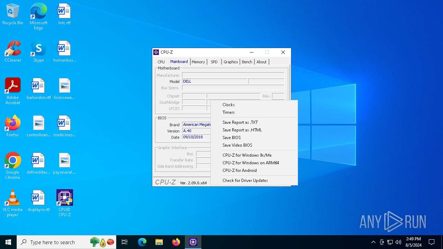This screenshot has height=249, width=443.
Task: Select CPU-Z for Android
Action: coord(254,170)
